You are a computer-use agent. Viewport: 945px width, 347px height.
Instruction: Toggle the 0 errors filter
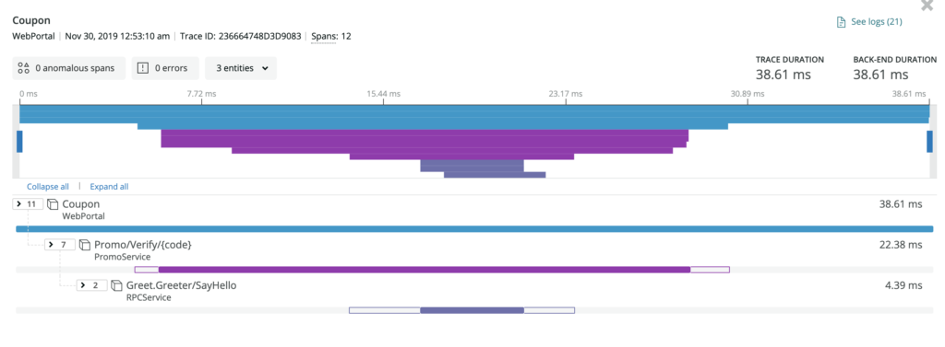coord(165,68)
